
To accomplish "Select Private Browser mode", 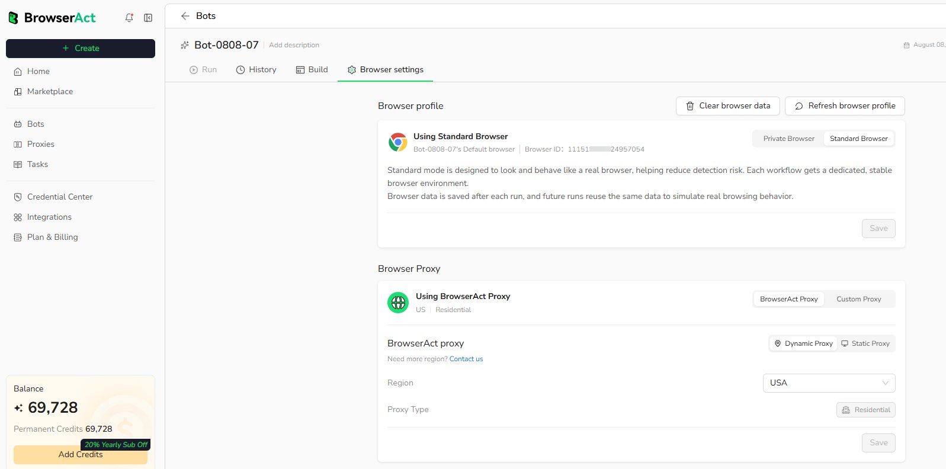I will pos(788,139).
